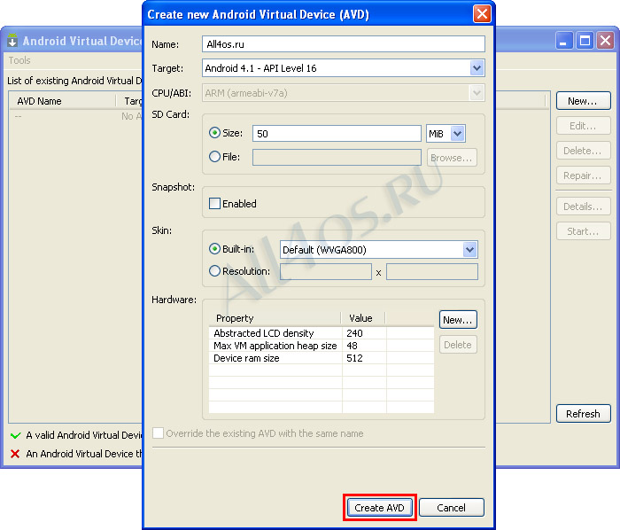The width and height of the screenshot is (620, 530).
Task: Open the Tools menu in AVD Manager
Action: (x=19, y=60)
